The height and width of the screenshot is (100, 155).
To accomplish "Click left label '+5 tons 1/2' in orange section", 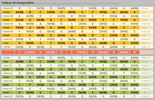I will coord(8,8).
